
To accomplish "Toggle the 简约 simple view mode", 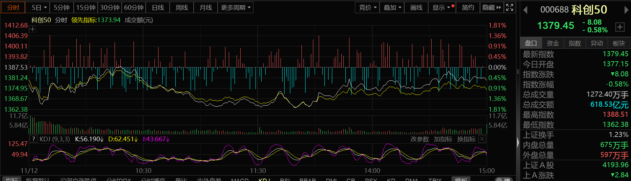I will [468, 7].
